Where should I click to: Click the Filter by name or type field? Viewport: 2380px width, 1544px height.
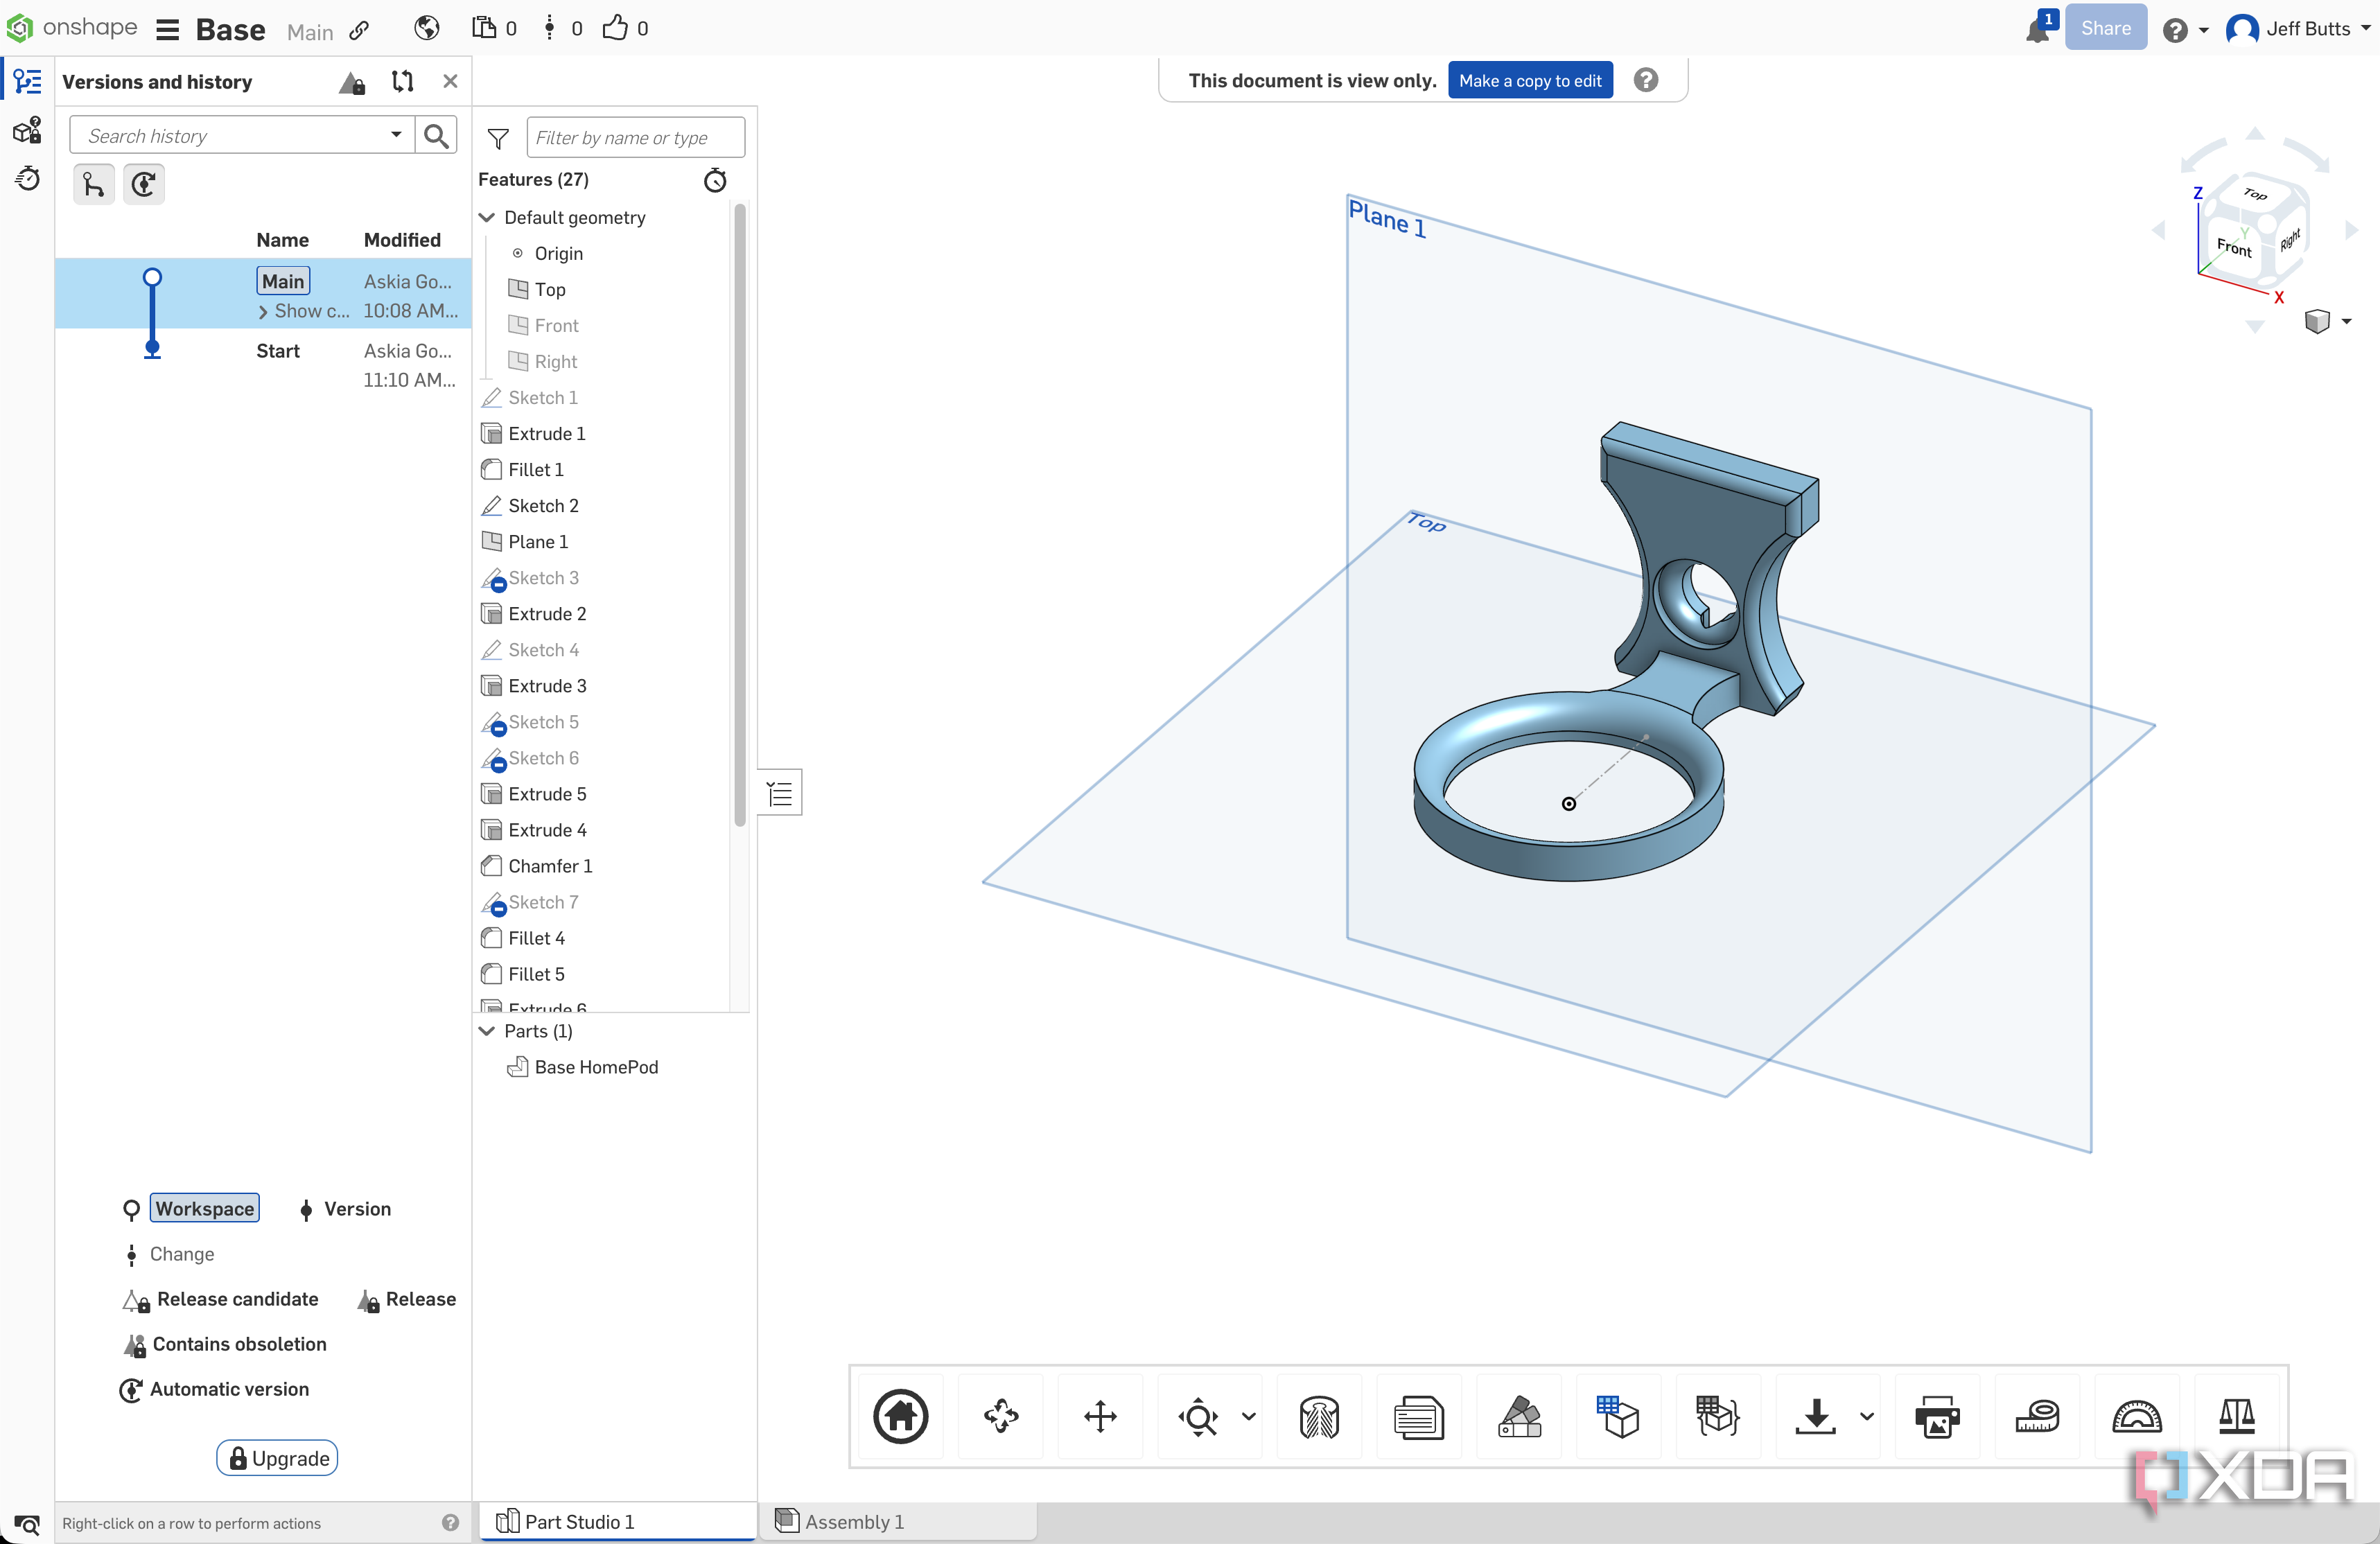636,138
